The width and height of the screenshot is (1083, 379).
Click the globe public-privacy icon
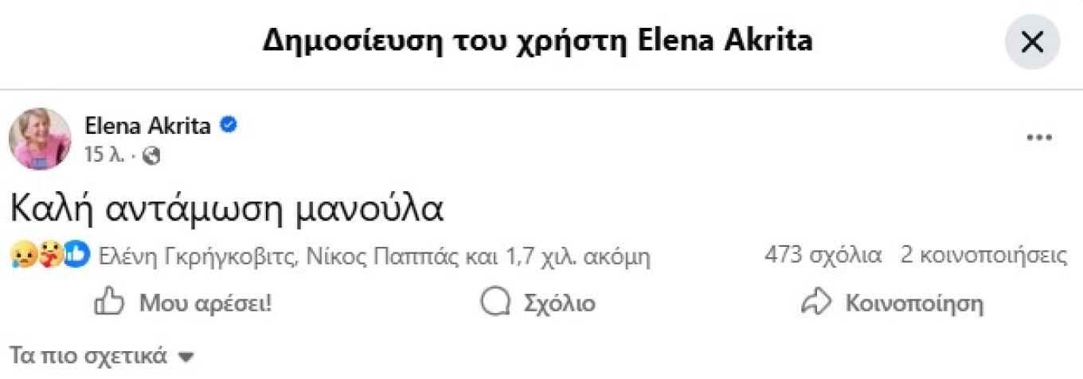coord(151,156)
